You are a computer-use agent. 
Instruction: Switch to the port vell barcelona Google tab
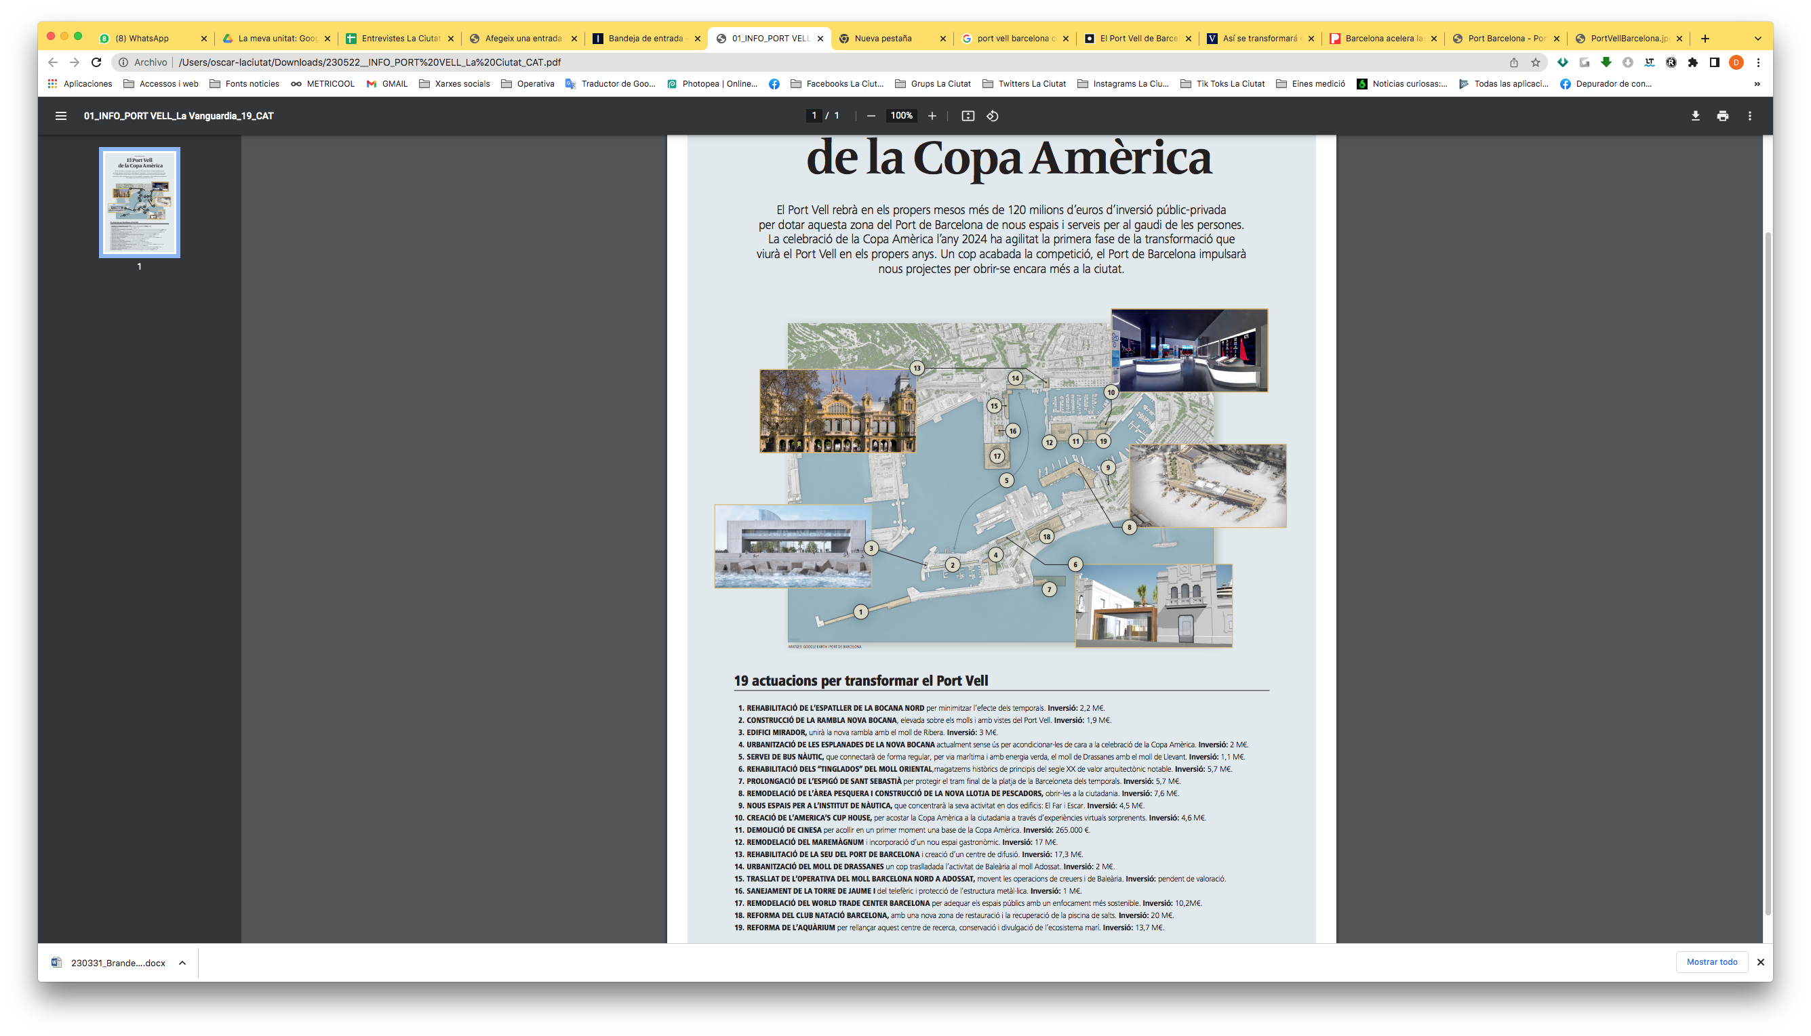point(1014,39)
